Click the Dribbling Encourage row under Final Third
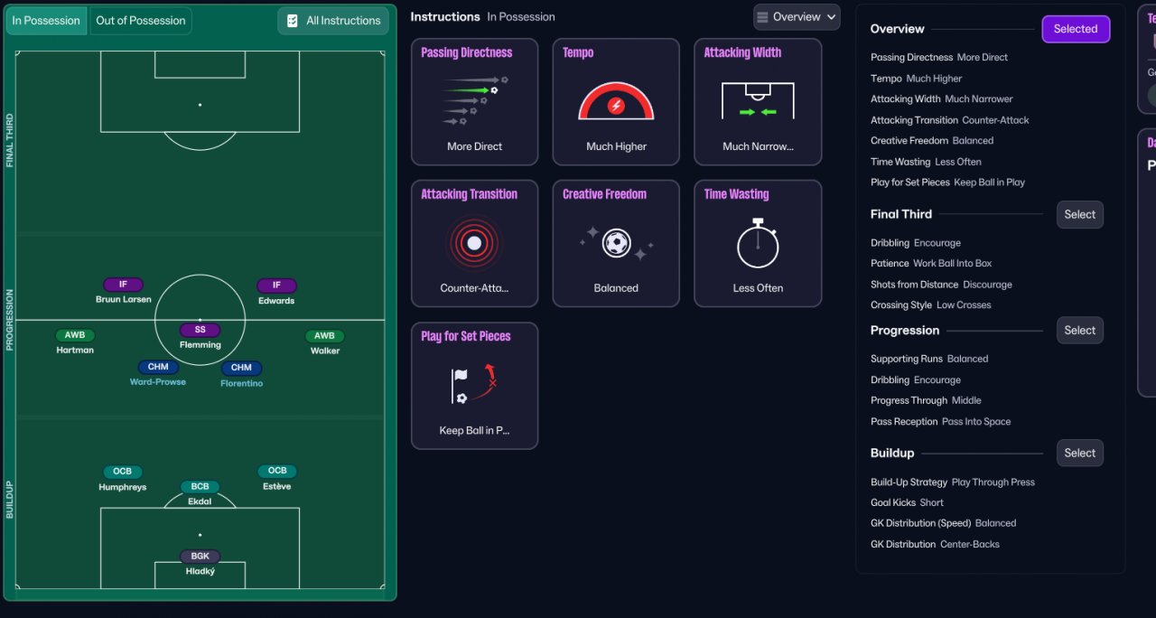Screen dimensions: 1156x618 [x=916, y=243]
